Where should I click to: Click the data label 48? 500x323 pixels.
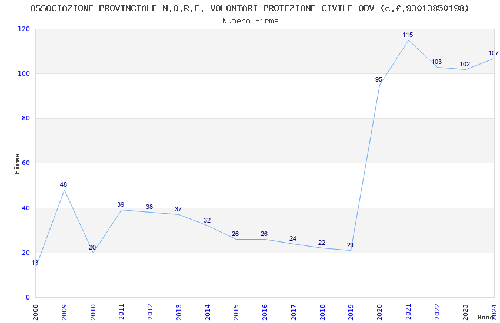click(x=64, y=184)
